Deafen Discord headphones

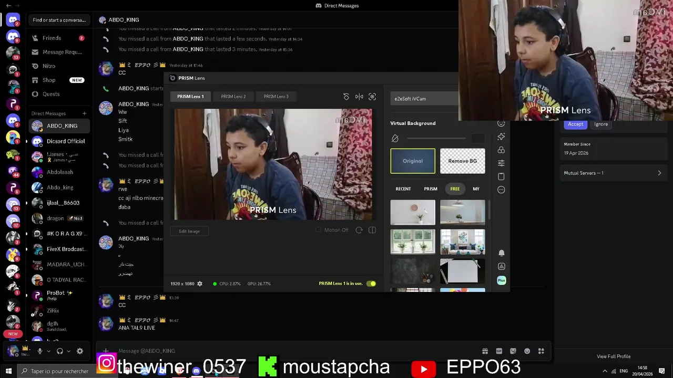pos(60,351)
